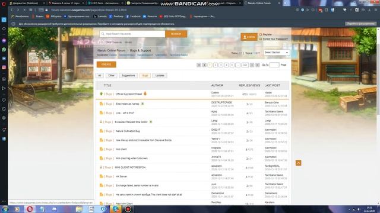Open the Elite instances names thread
380x213 pixels.
coord(128,104)
